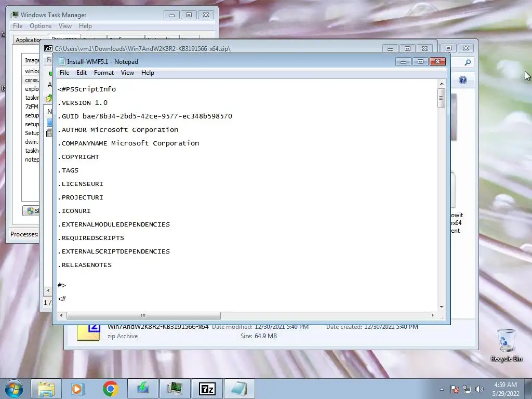
Task: Click the Notepad vertical scrollbar thumb
Action: tap(442, 98)
